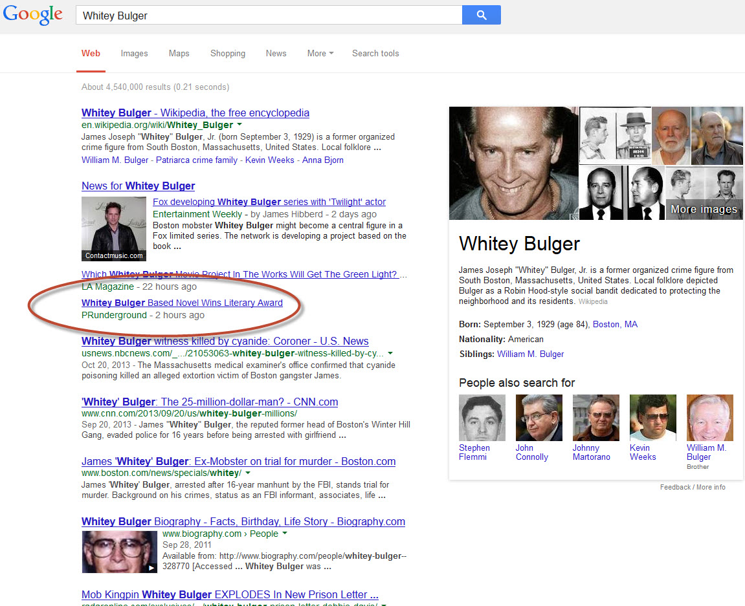Expand the dropdown arrow beside usnews.nbcnews.com URL
Screen dimensions: 745x606
(x=390, y=353)
